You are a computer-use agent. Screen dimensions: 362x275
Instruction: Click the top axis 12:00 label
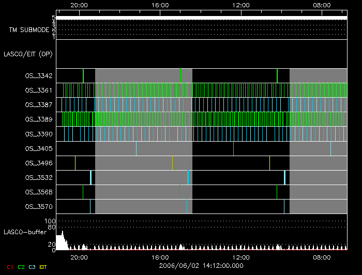(241, 5)
